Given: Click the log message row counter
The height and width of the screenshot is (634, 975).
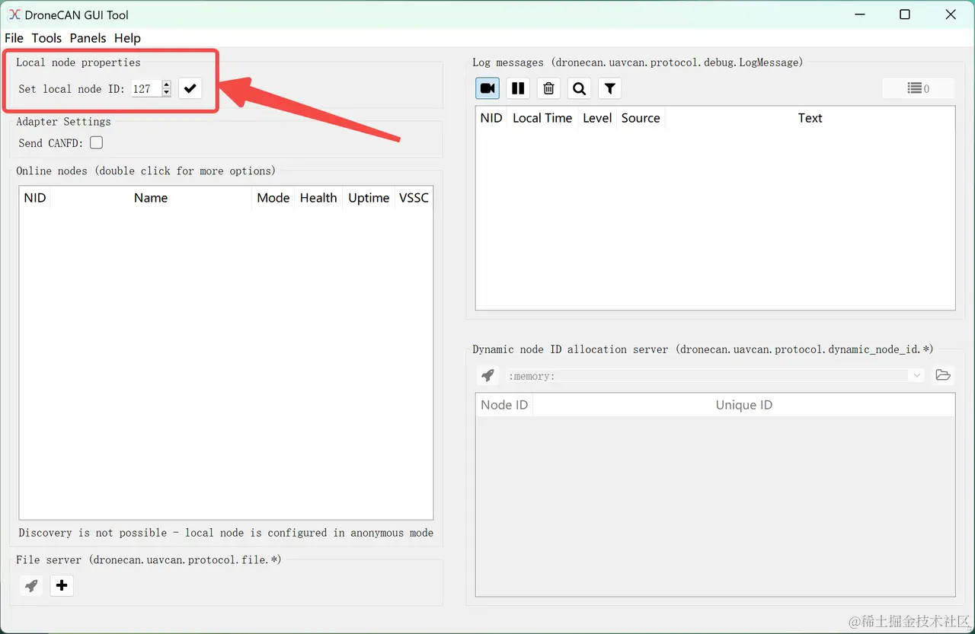Looking at the screenshot, I should pos(919,88).
